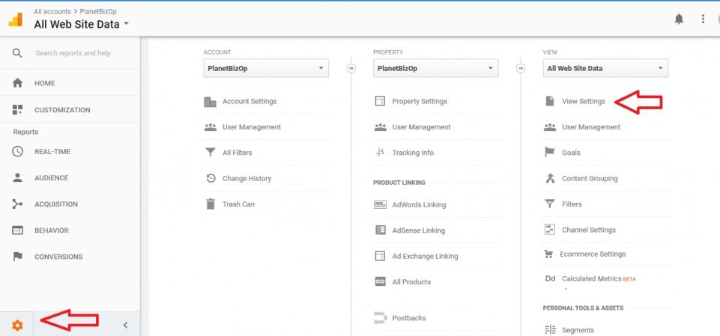The image size is (720, 336).
Task: Open view-level User Management link
Action: (591, 127)
